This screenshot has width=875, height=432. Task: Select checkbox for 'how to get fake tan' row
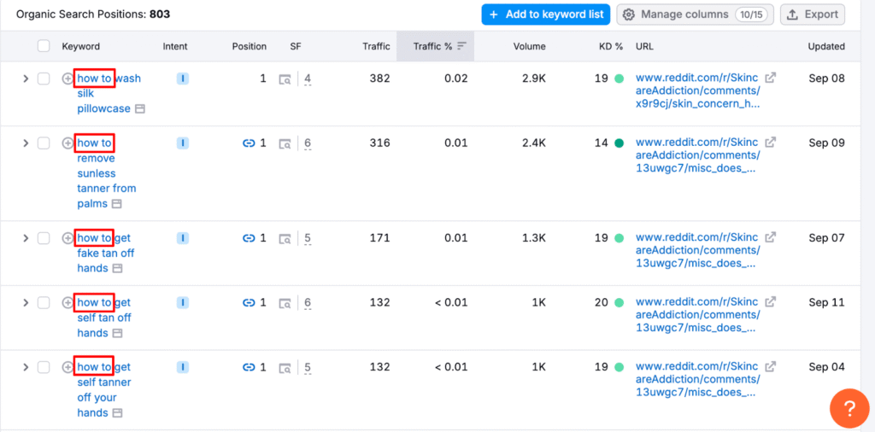[44, 238]
